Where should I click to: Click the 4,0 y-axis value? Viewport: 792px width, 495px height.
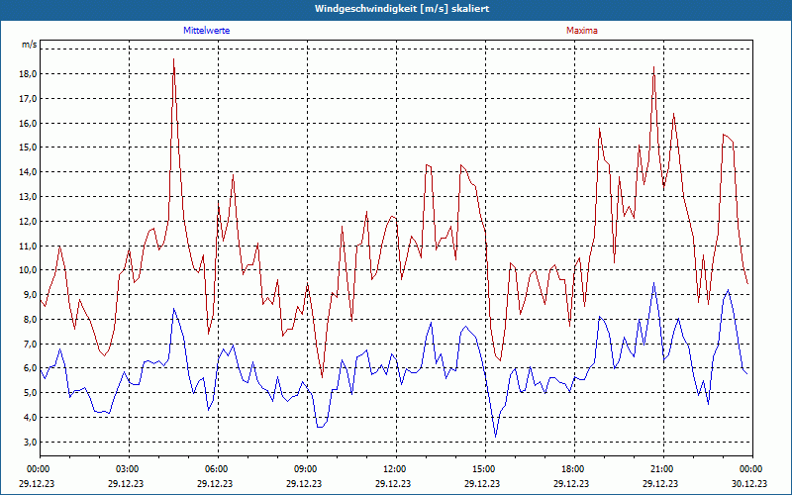point(31,418)
